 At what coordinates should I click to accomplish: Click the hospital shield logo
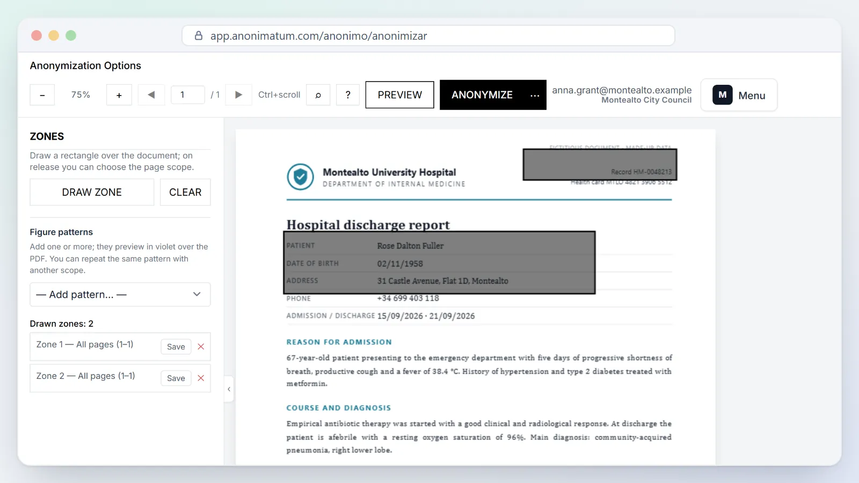pos(300,177)
